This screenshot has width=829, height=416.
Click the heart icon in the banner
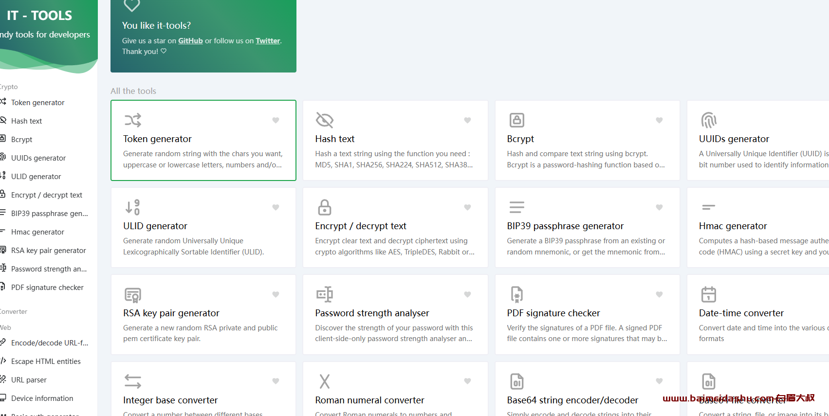132,5
